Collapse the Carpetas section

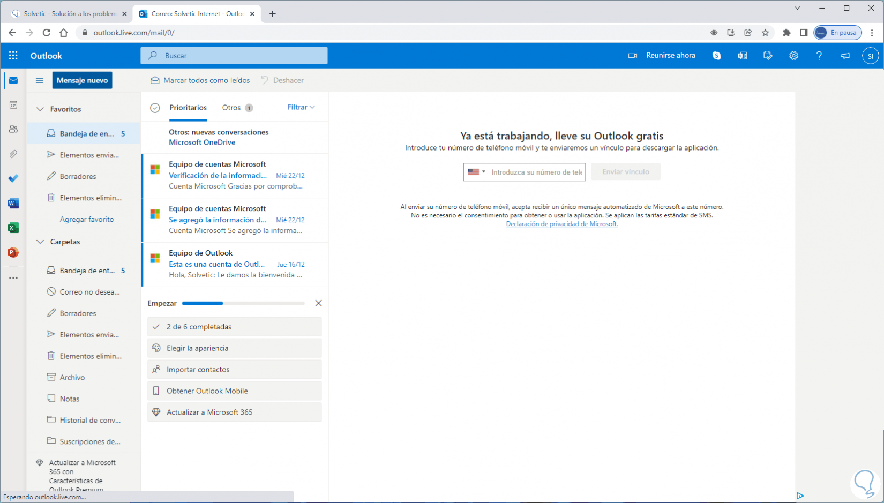(40, 242)
